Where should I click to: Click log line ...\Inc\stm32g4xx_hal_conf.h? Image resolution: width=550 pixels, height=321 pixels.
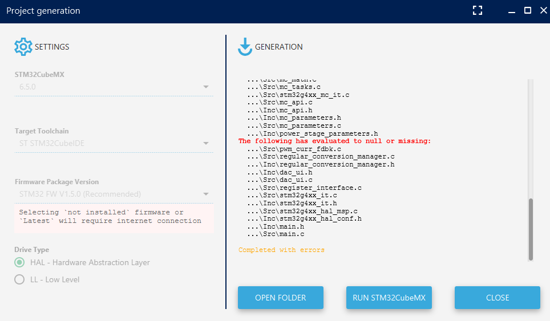click(x=305, y=219)
